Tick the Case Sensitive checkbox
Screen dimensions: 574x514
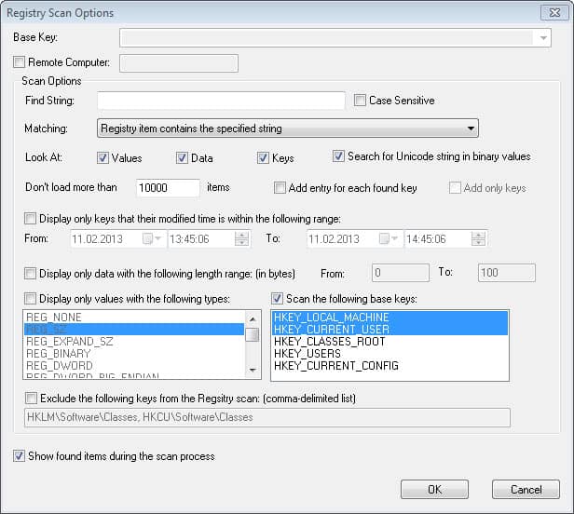(360, 101)
